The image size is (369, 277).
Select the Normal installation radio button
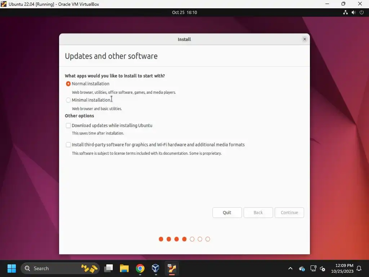coord(68,84)
